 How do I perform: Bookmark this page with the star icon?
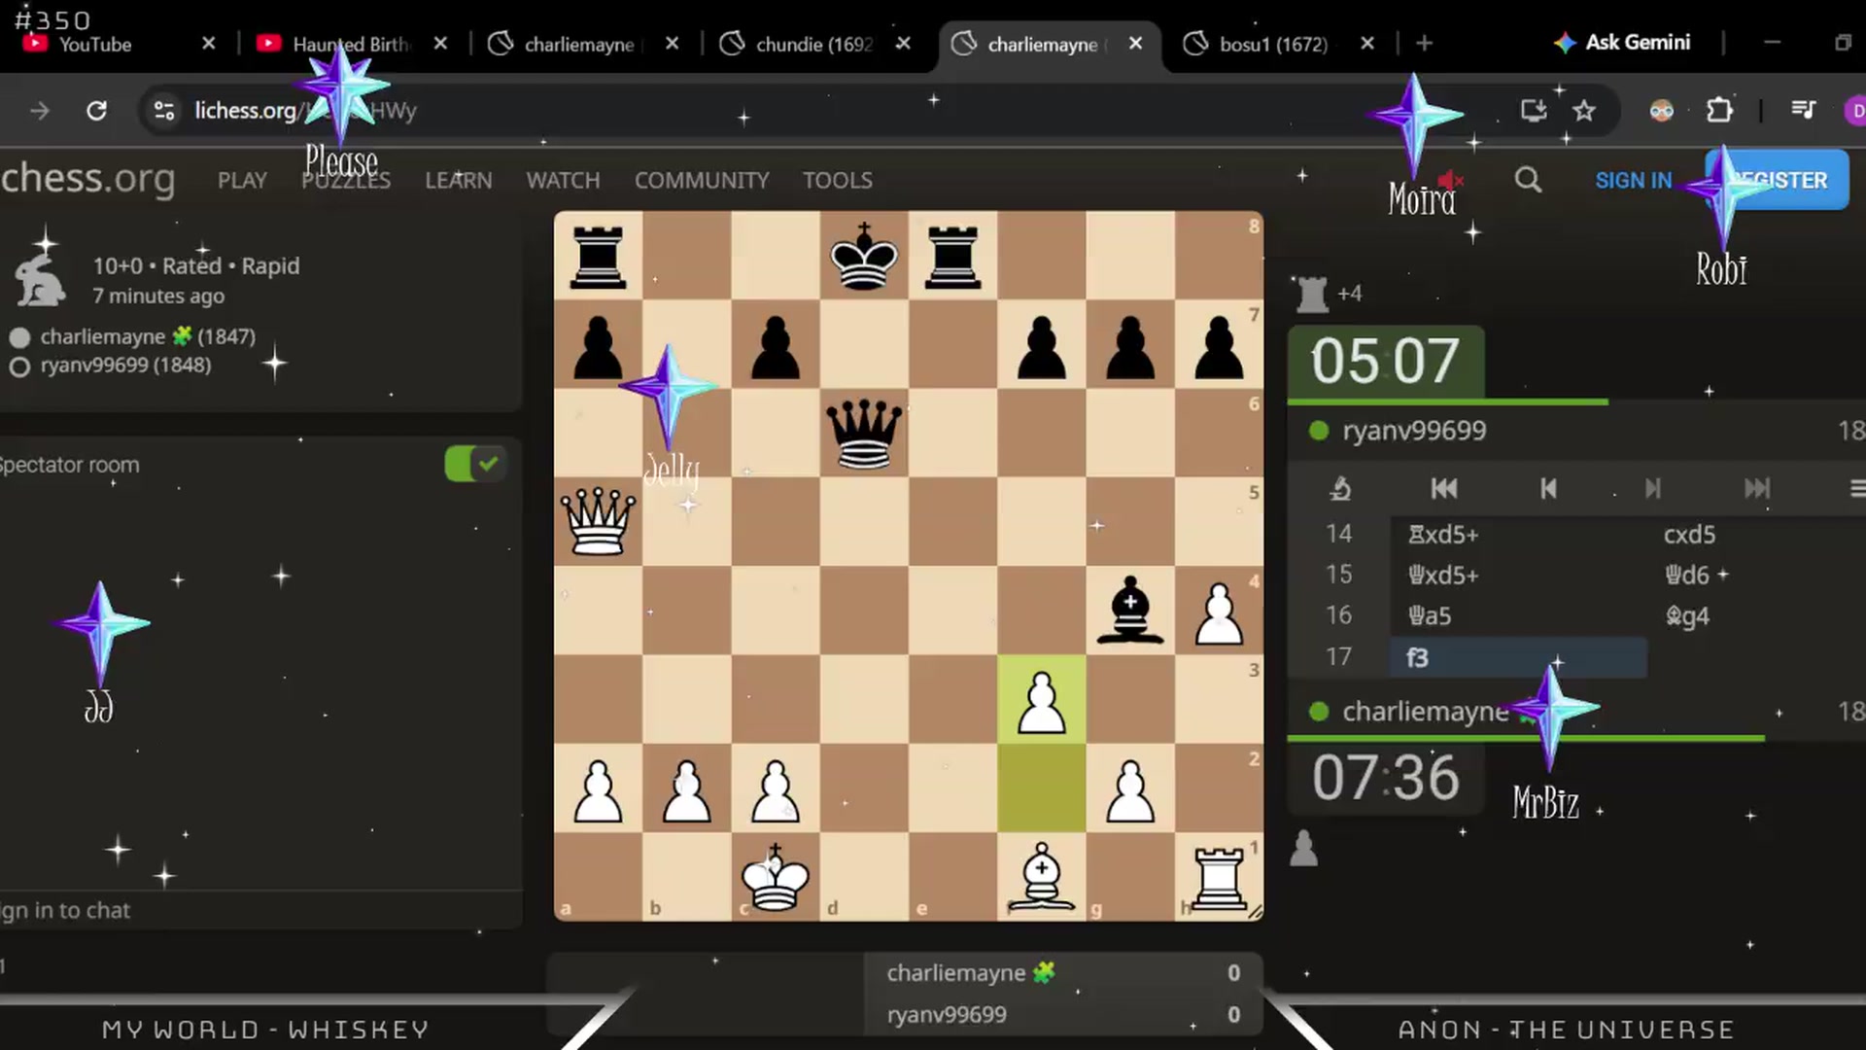click(1584, 111)
